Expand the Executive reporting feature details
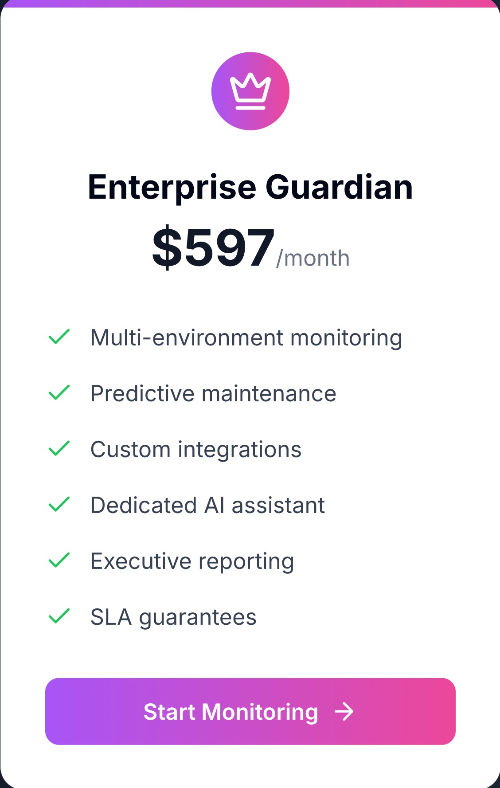Image resolution: width=500 pixels, height=788 pixels. pos(191,561)
